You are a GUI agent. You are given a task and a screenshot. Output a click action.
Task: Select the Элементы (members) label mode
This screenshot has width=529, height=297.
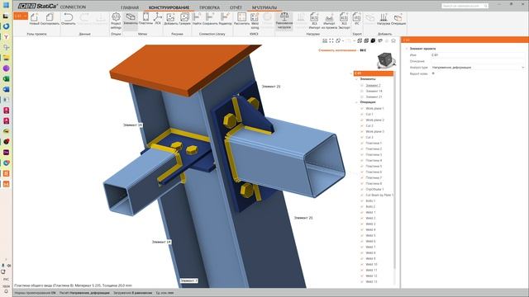(x=131, y=19)
